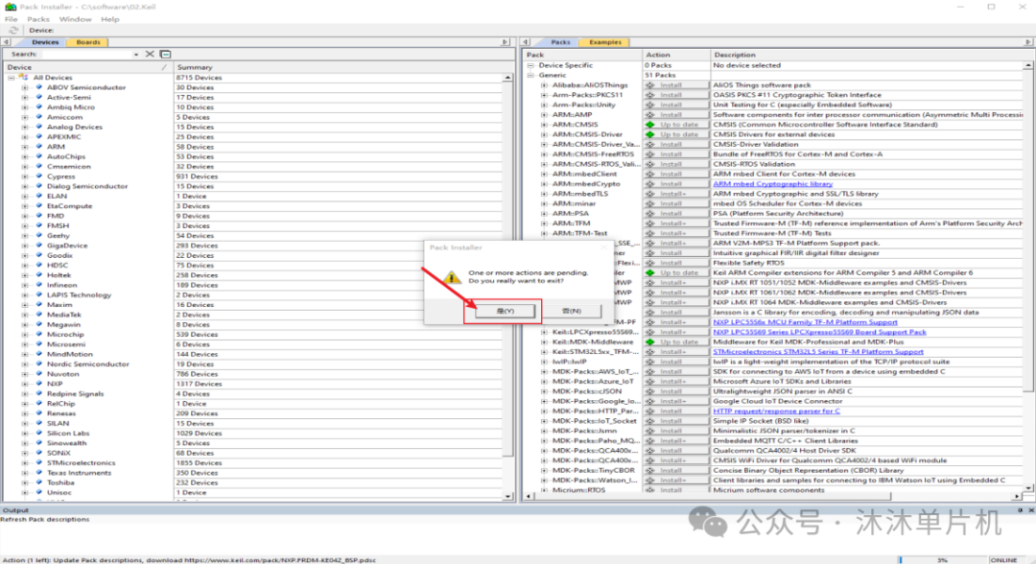The image size is (1036, 564).
Task: Click the warning icon in the Pack Installer dialog
Action: click(451, 276)
